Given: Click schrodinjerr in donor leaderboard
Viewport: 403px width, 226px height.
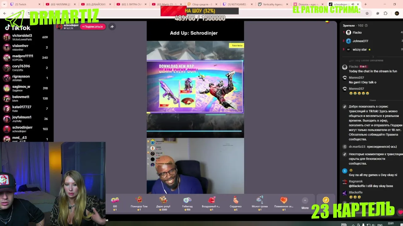Looking at the screenshot, I should click(25, 129).
